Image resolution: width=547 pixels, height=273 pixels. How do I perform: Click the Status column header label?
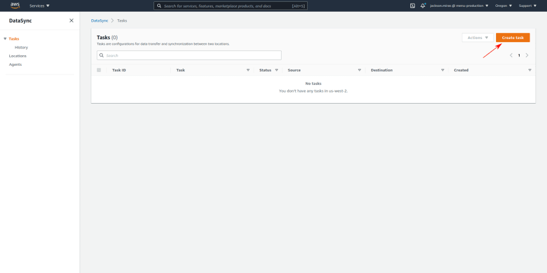[x=265, y=70]
